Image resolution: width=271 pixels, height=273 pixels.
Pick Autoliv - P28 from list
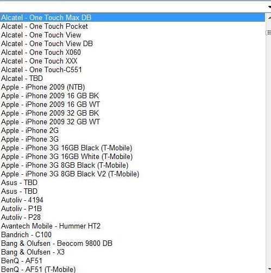coord(133,217)
